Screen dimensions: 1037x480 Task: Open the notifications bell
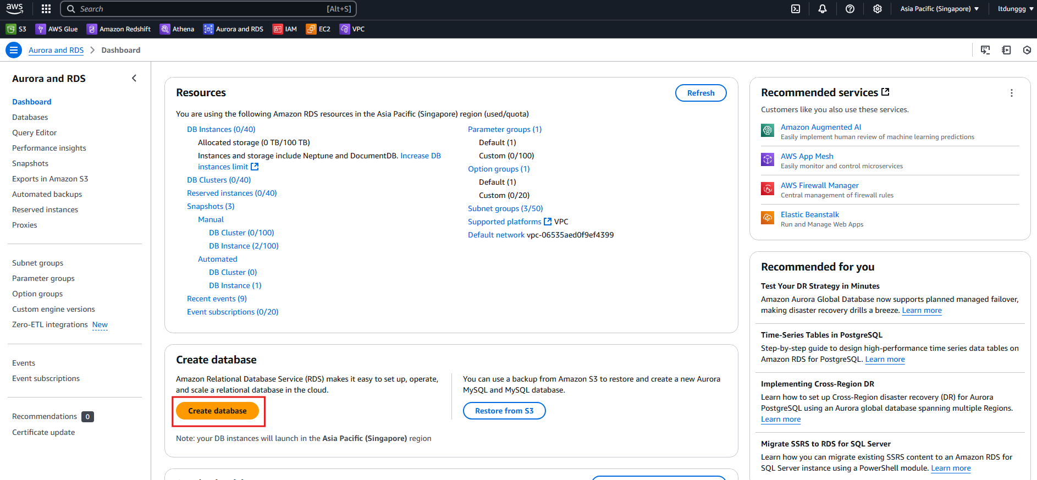(823, 9)
